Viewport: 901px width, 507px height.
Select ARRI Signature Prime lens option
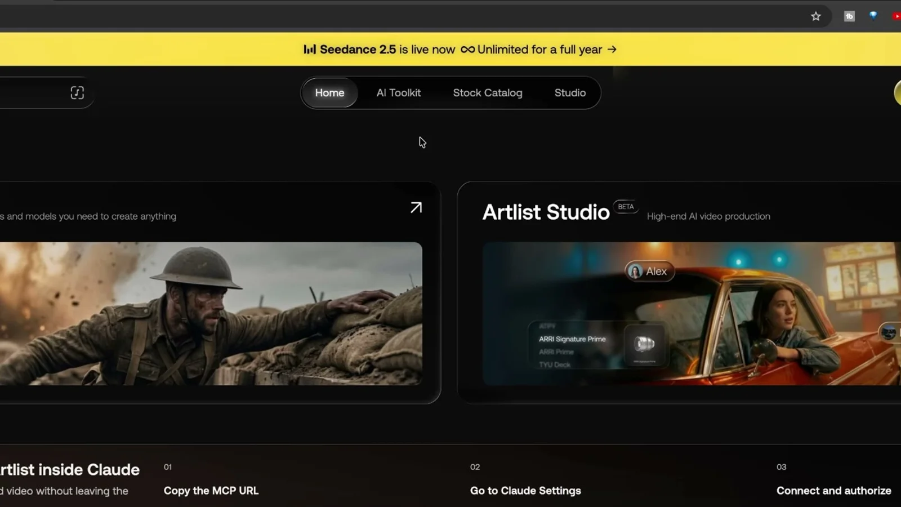tap(572, 339)
